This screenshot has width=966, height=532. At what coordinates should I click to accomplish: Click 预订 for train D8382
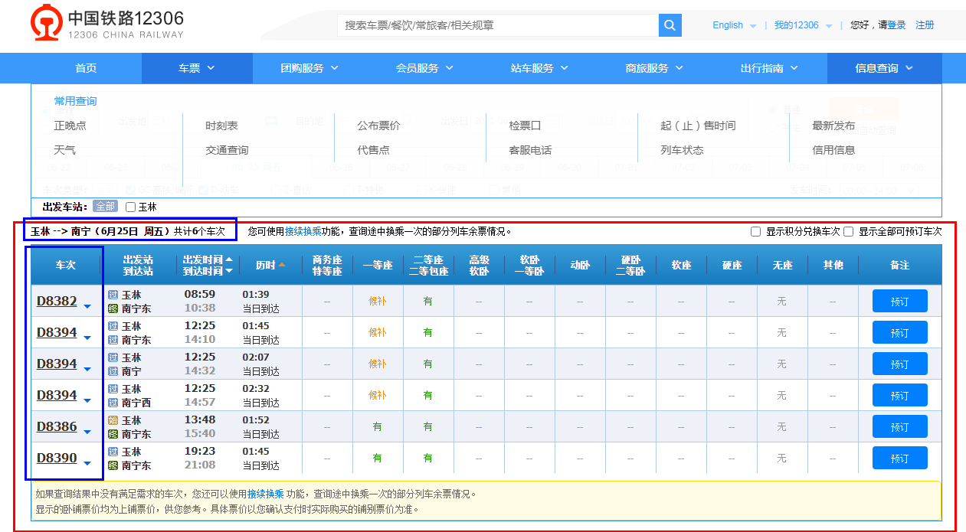(899, 301)
